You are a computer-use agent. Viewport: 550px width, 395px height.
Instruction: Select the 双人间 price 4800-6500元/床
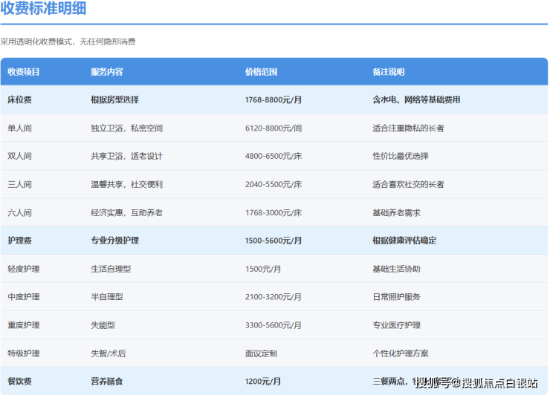point(273,156)
